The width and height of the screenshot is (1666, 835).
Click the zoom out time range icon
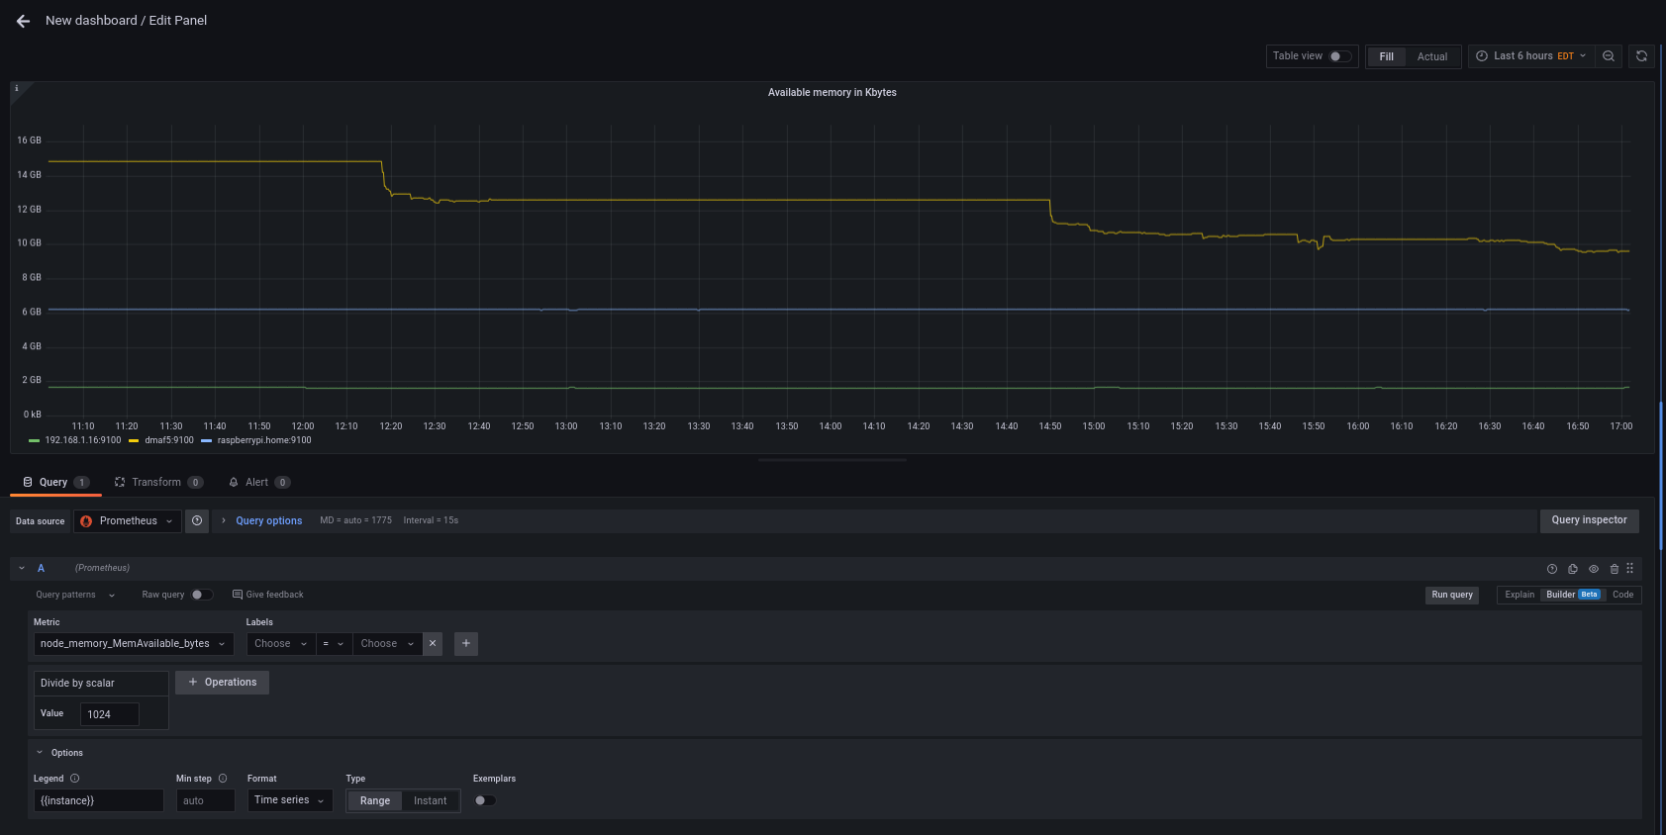tap(1609, 56)
